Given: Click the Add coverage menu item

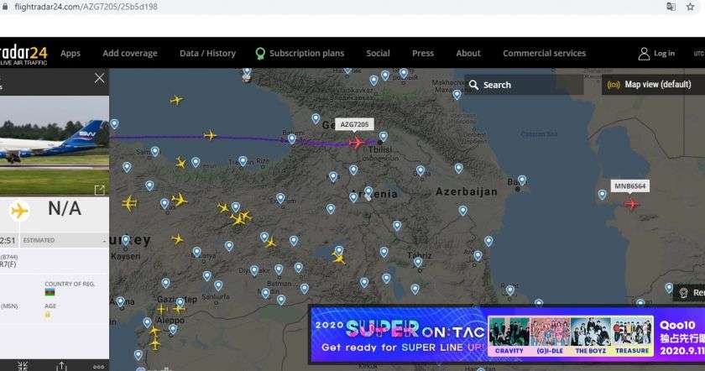Looking at the screenshot, I should pos(129,54).
